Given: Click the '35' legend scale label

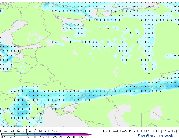Looking at the screenshot, I should [x=68, y=137].
